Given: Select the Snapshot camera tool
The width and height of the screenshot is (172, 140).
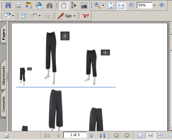Looking at the screenshot, I should [x=84, y=5].
